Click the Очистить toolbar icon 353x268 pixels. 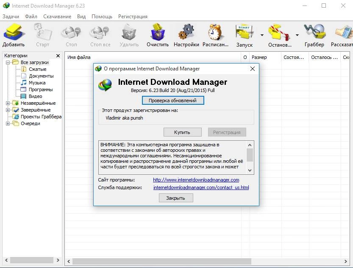point(158,32)
